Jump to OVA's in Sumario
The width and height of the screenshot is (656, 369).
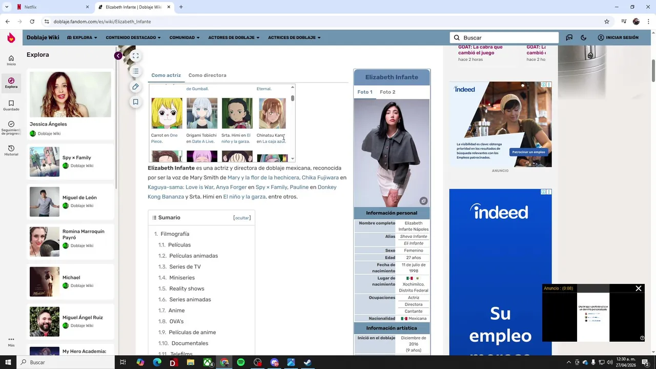pyautogui.click(x=176, y=321)
